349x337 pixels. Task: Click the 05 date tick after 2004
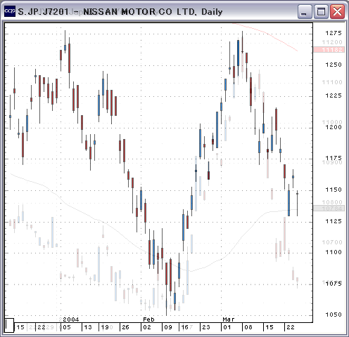[67, 327]
